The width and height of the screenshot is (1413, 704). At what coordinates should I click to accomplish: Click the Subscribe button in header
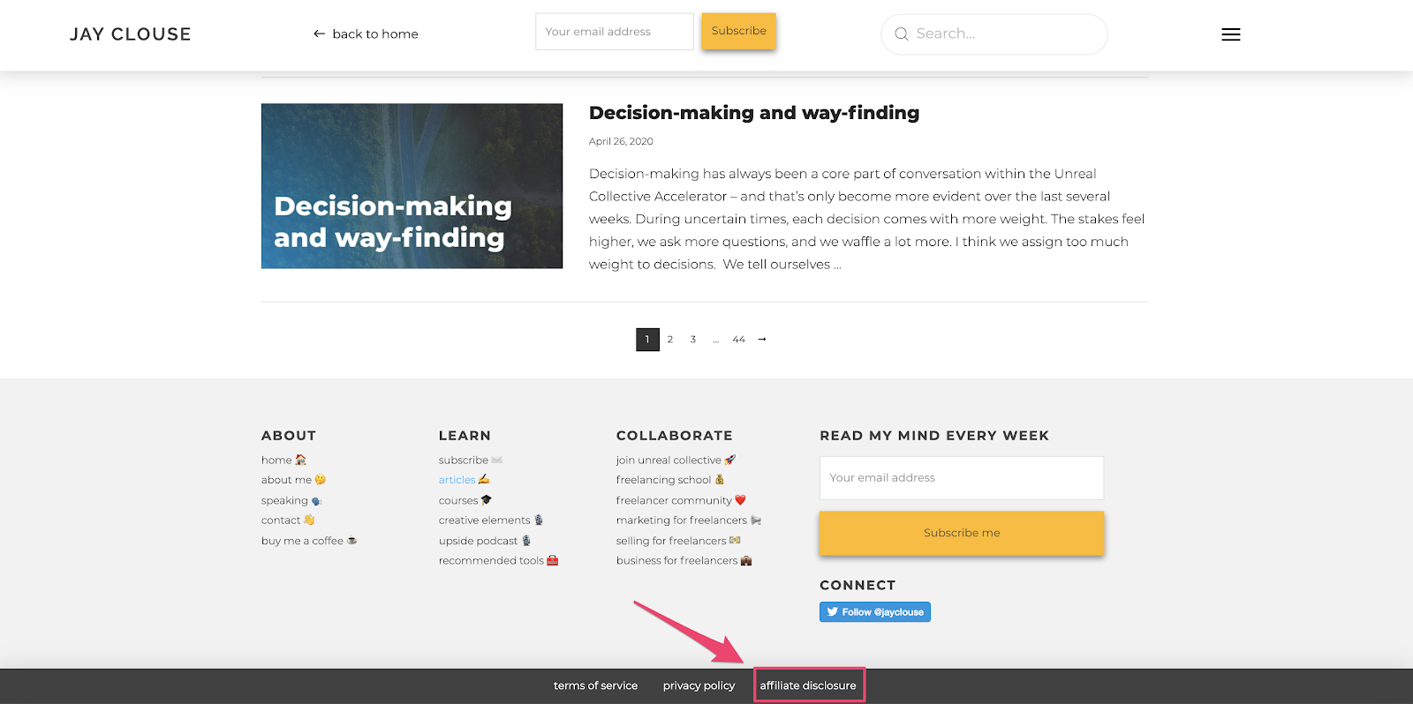point(738,31)
